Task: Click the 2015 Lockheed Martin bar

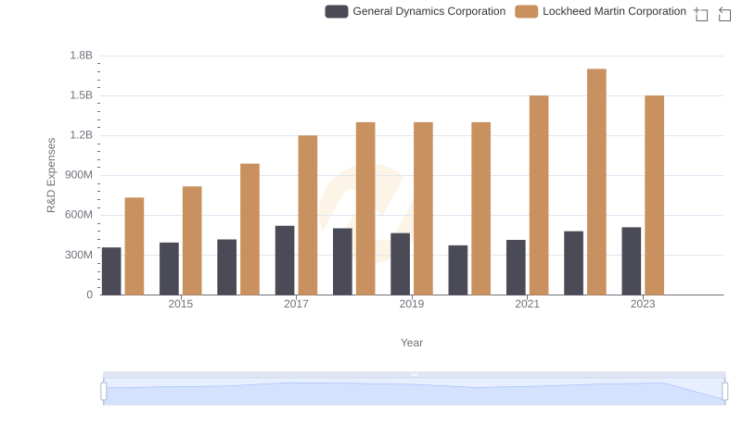Action: [x=192, y=241]
